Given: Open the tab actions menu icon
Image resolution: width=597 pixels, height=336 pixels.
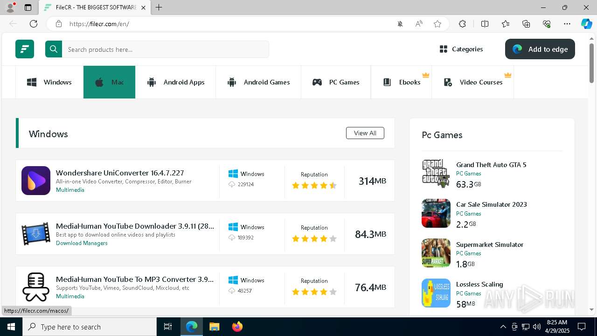Looking at the screenshot, I should point(28,7).
